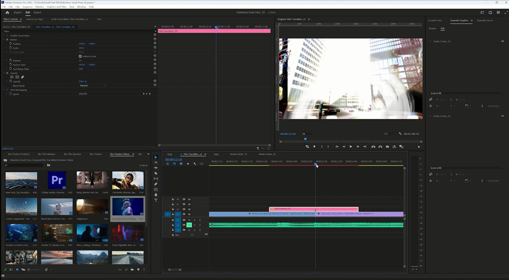Adjust the bin thumbnail size slider
The image size is (509, 280).
coord(34,270)
